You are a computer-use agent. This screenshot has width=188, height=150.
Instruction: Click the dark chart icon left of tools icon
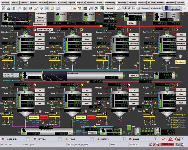point(85,8)
